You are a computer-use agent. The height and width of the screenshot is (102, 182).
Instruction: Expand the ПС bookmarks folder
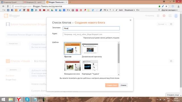[106, 10]
